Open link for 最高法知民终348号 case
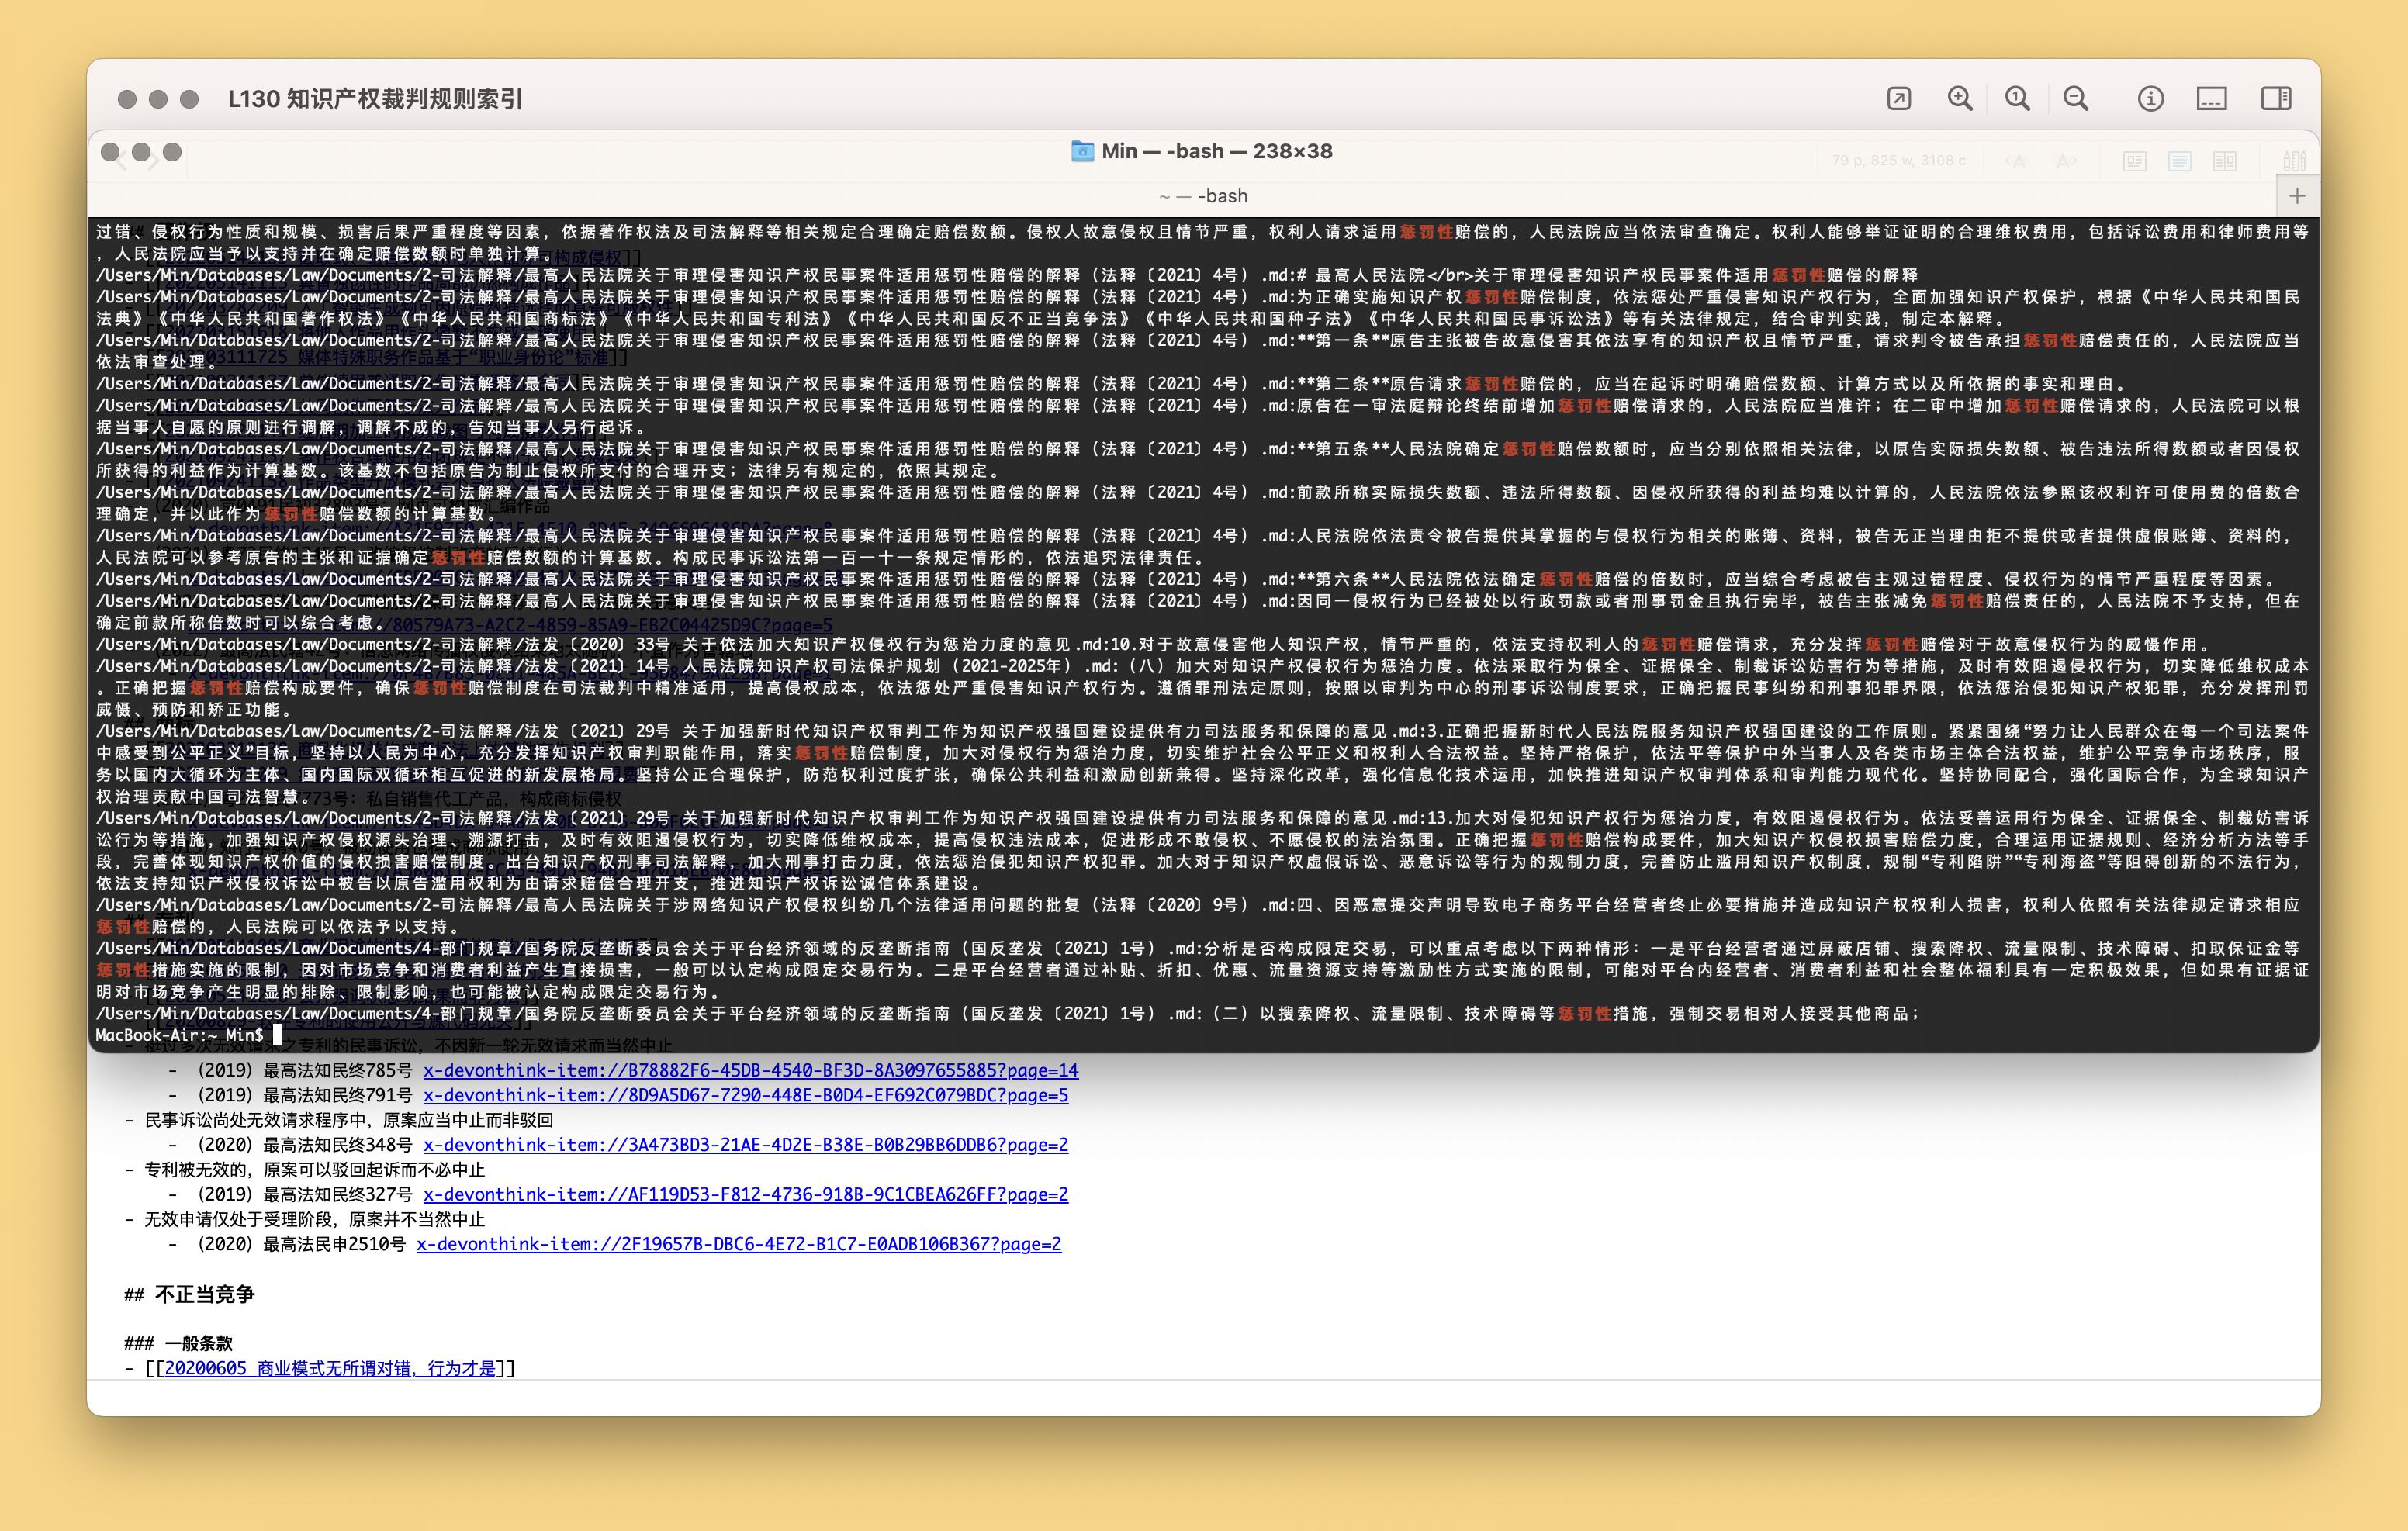2408x1531 pixels. (745, 1145)
